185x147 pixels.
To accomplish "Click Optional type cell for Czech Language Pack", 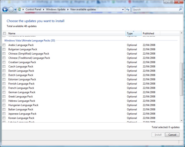I will pos(132,66).
